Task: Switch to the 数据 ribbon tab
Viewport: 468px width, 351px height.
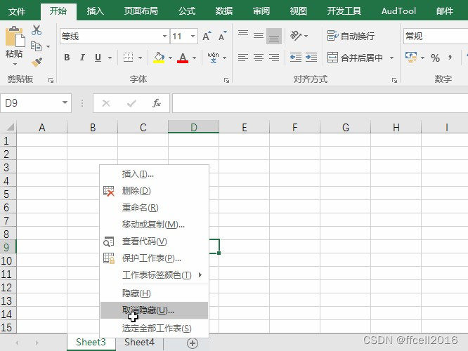Action: click(x=224, y=11)
